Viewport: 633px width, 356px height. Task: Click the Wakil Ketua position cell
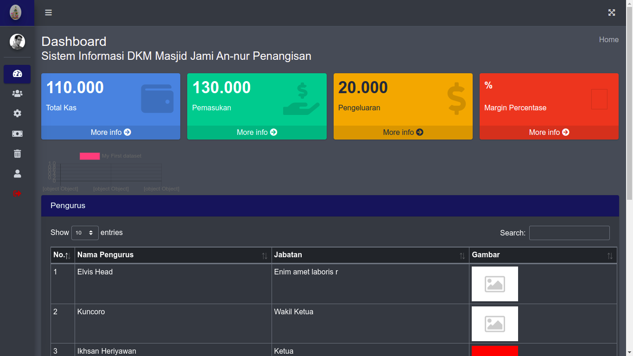[370, 324]
